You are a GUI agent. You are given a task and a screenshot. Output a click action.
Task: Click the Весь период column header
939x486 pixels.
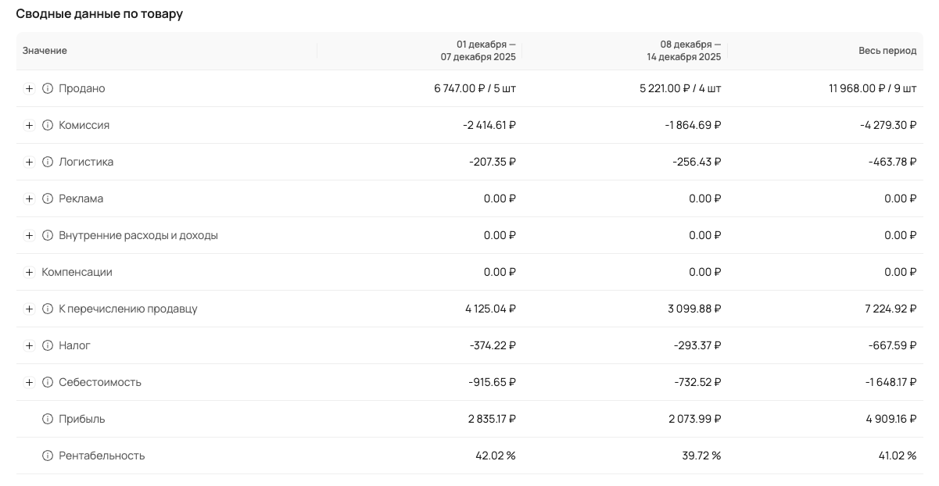click(887, 51)
